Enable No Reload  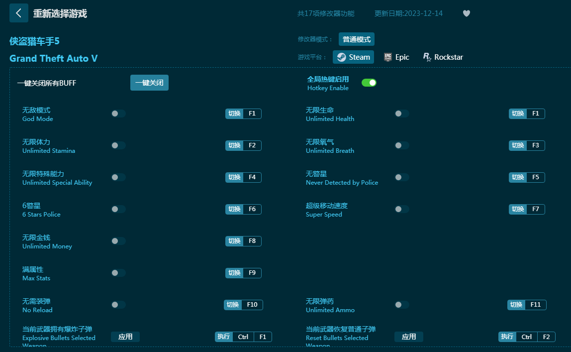click(118, 305)
